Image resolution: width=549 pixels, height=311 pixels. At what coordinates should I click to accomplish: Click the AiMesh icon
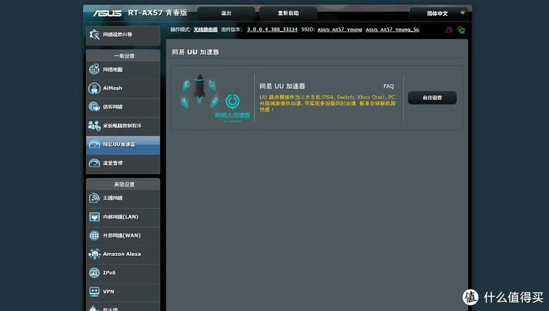94,88
